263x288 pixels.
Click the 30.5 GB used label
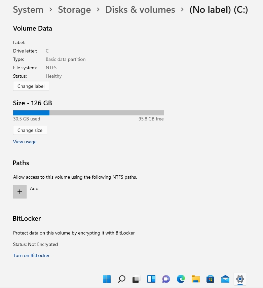[26, 119]
